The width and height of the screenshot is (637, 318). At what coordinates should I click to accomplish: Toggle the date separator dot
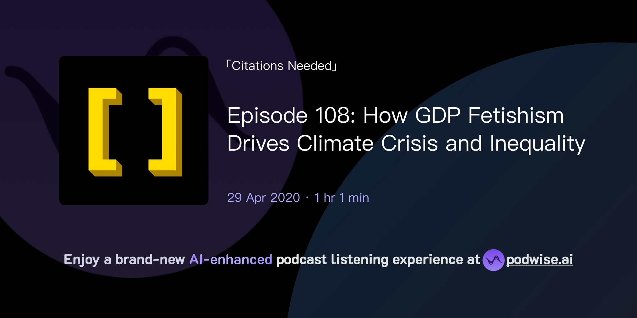(307, 198)
